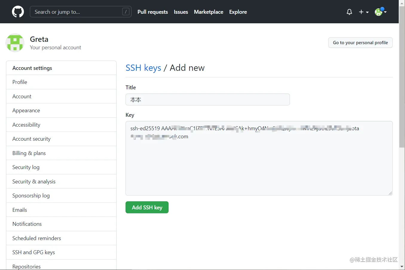Open the notifications bell
Screen dimensions: 405x270
tap(349, 12)
